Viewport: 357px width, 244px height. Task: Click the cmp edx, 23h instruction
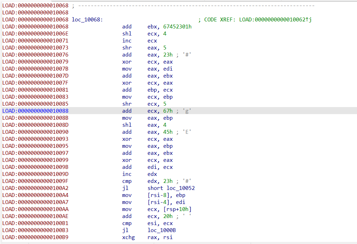click(147, 181)
